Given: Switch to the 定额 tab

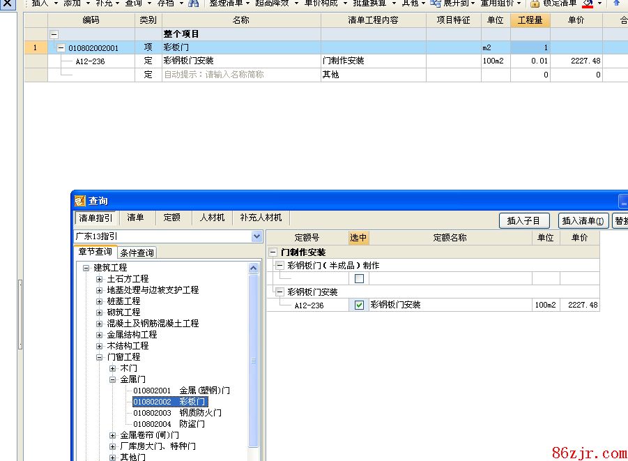Looking at the screenshot, I should coord(171,218).
